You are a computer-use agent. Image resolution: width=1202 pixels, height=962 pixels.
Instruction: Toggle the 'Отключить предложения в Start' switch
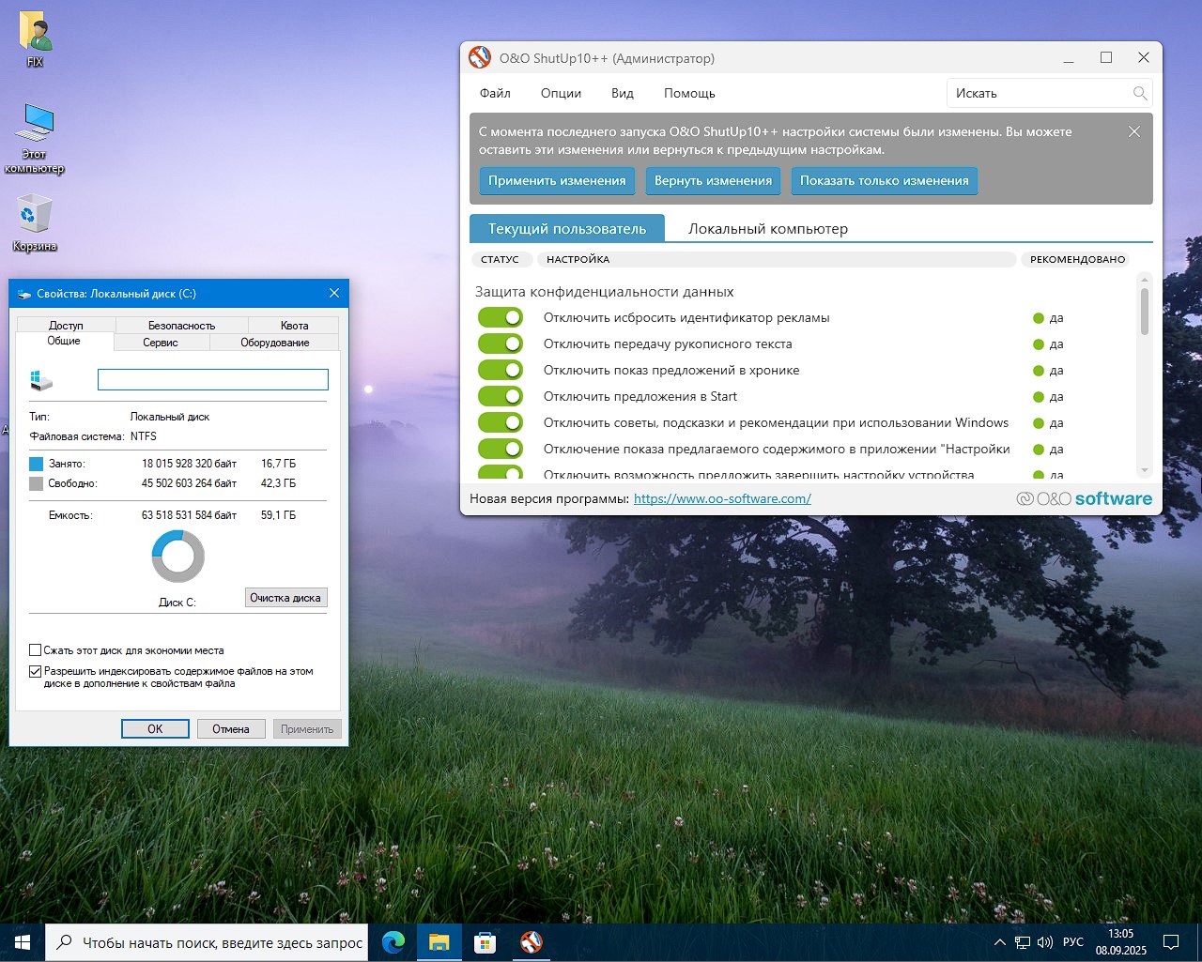tap(500, 397)
